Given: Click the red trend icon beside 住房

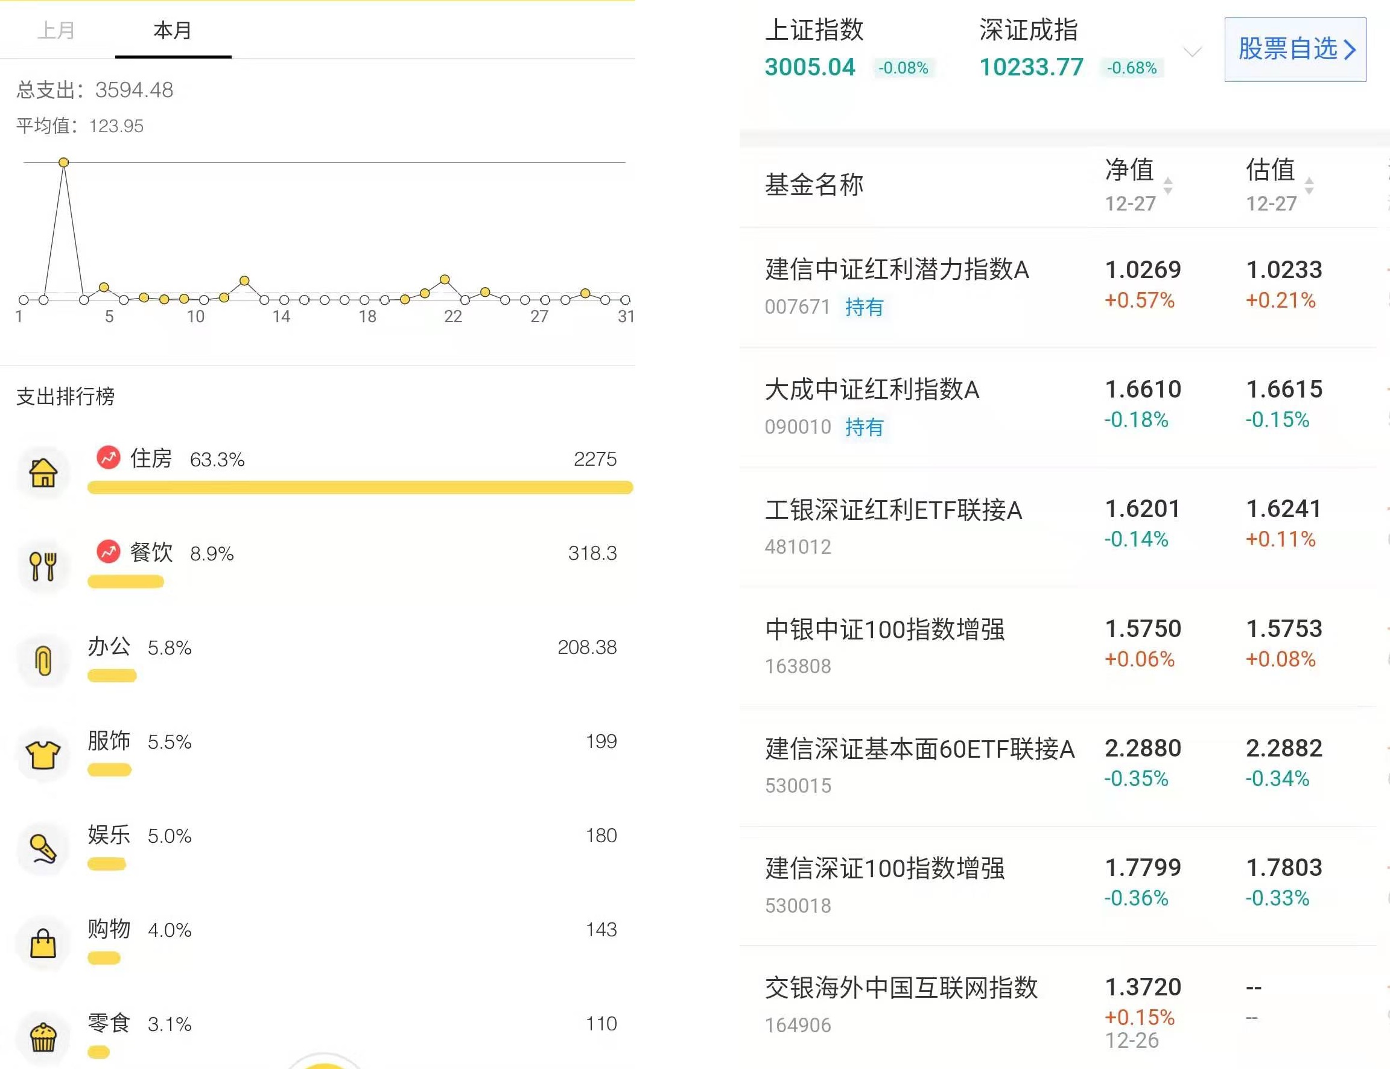Looking at the screenshot, I should (x=109, y=457).
